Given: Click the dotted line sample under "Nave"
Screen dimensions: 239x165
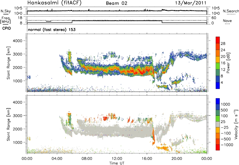Looking at the screenshot, I should pos(228,24).
